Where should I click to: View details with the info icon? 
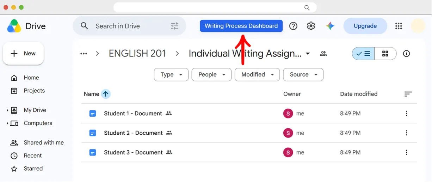click(406, 54)
